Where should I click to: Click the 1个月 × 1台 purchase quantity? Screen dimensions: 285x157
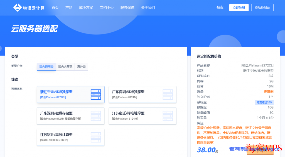pos(265,118)
